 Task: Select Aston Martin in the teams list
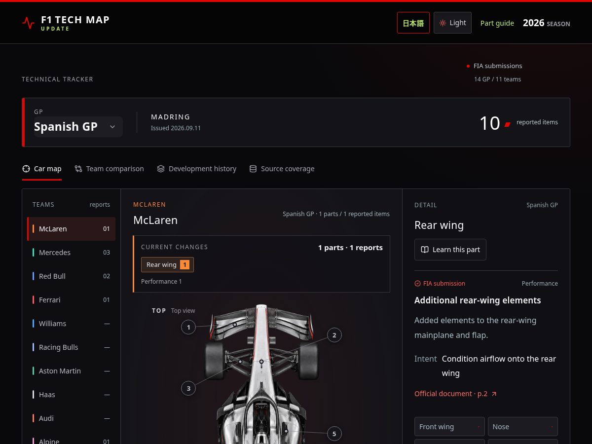pyautogui.click(x=71, y=371)
